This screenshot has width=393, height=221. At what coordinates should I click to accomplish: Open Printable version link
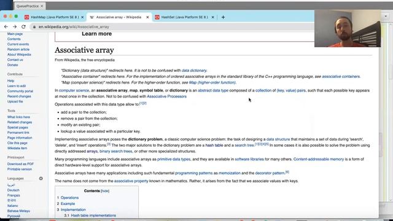coord(20,169)
